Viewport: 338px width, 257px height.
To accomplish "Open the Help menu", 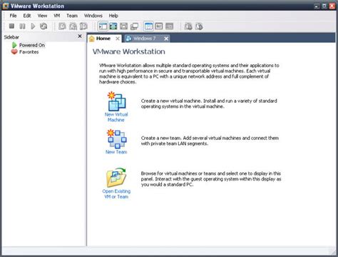I will coord(113,16).
